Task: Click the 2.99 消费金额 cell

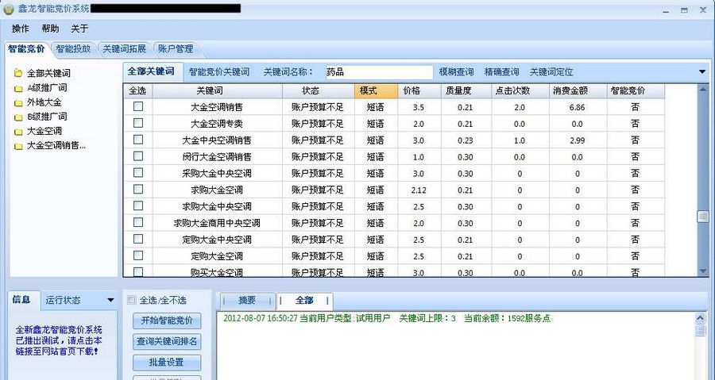Action: click(578, 140)
